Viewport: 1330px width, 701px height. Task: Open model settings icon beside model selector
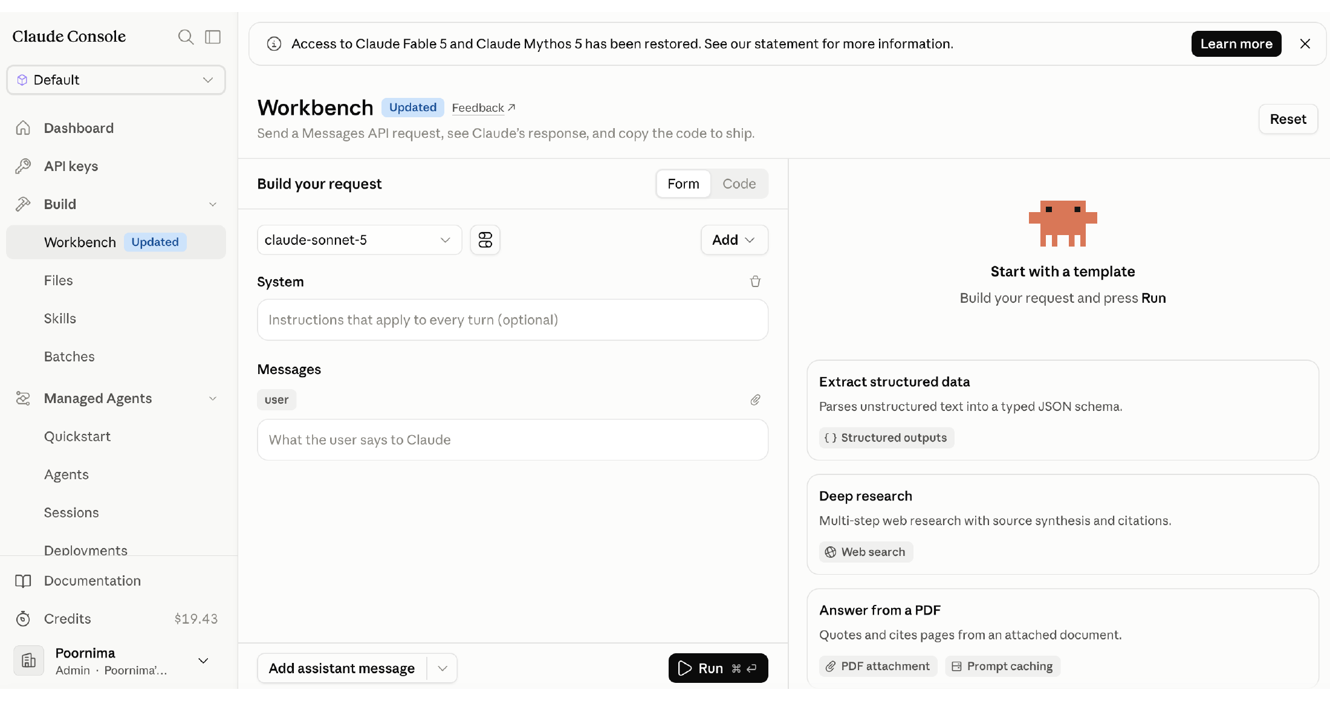pos(485,240)
